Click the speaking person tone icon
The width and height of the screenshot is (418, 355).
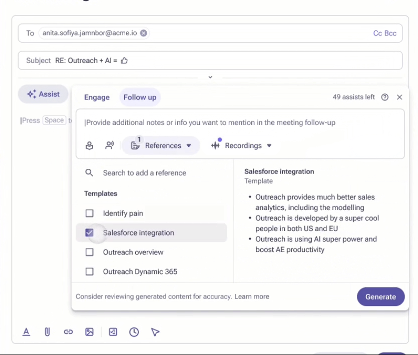coord(109,145)
